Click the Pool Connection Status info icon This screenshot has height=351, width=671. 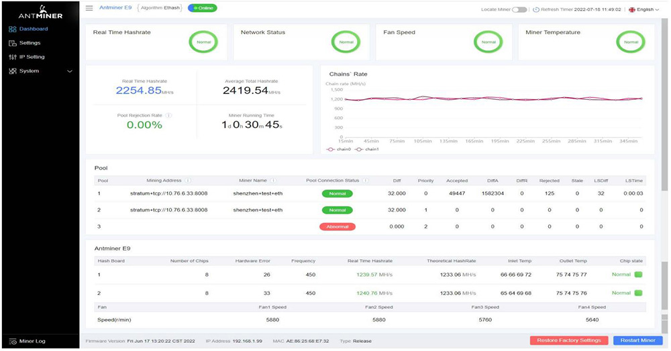[365, 180]
